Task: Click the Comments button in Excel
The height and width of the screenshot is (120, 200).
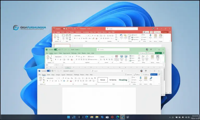Action: [x=151, y=53]
